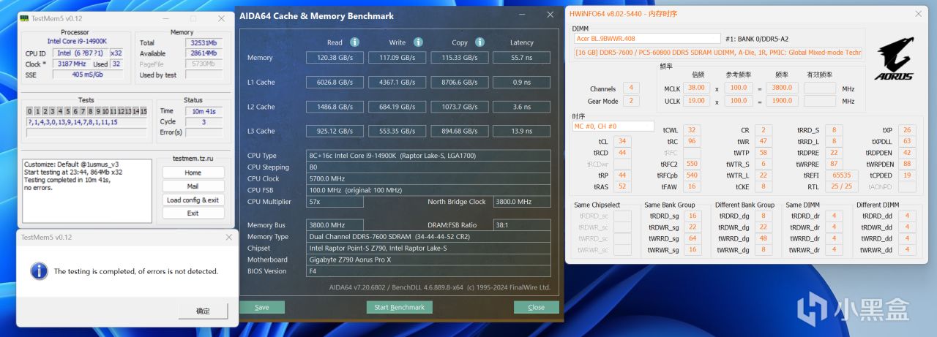Start Benchmark in AIDA64

point(400,307)
